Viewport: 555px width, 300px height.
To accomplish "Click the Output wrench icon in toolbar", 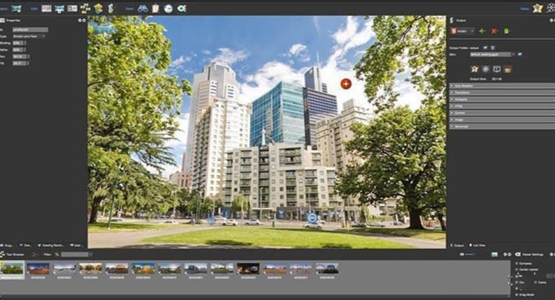I will [x=111, y=8].
